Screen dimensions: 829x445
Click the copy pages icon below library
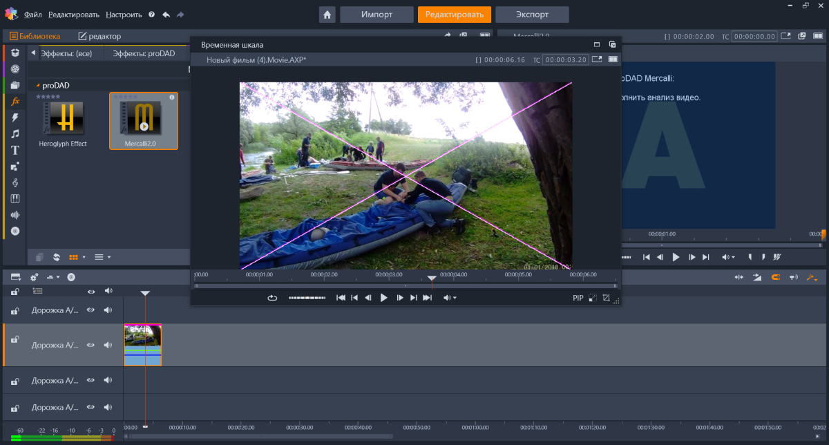[40, 257]
